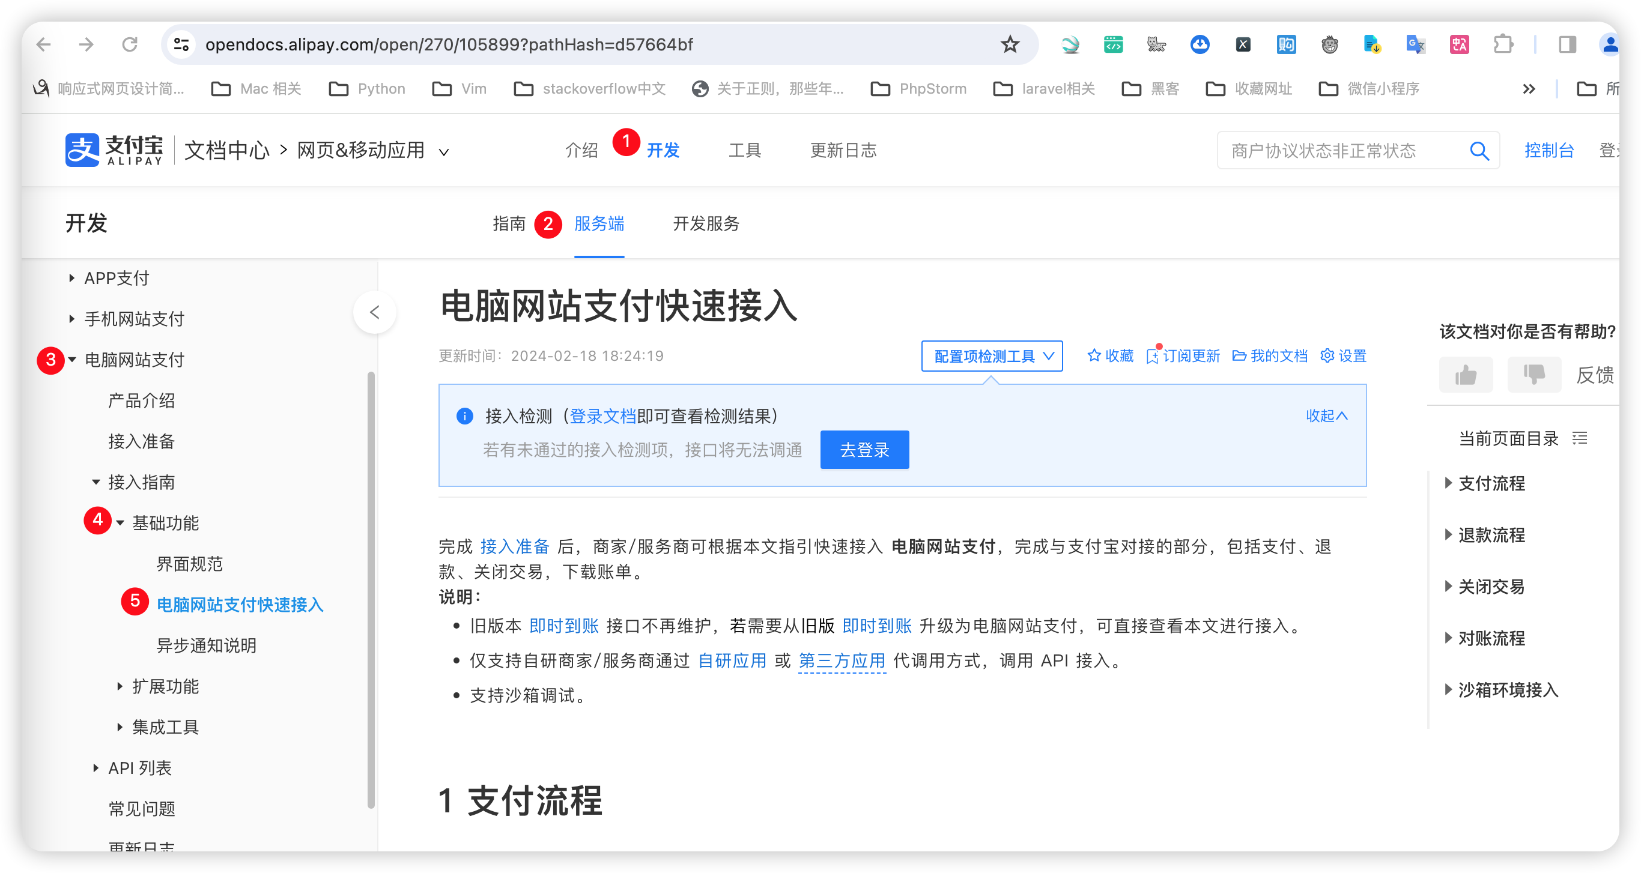
Task: Expand the 扩展功能 tree node
Action: [x=120, y=686]
